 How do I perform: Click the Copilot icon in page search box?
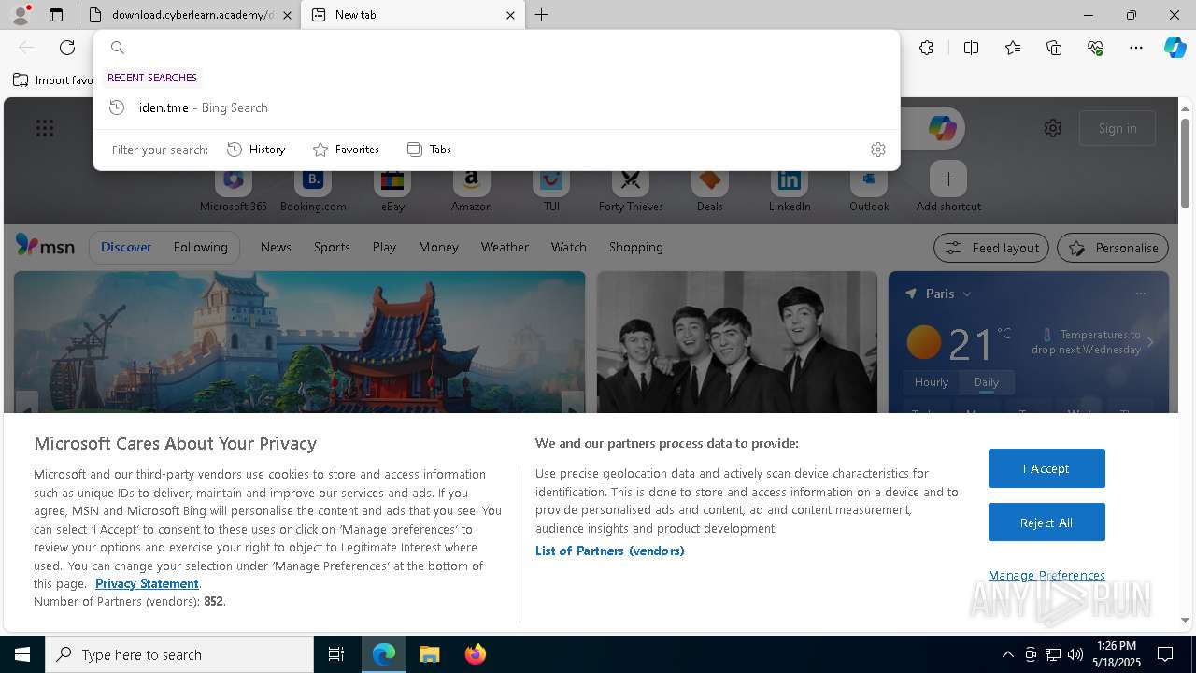pos(942,128)
